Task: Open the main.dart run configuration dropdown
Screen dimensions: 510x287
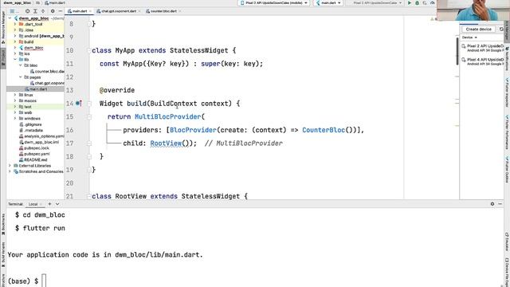Action: 328,3
